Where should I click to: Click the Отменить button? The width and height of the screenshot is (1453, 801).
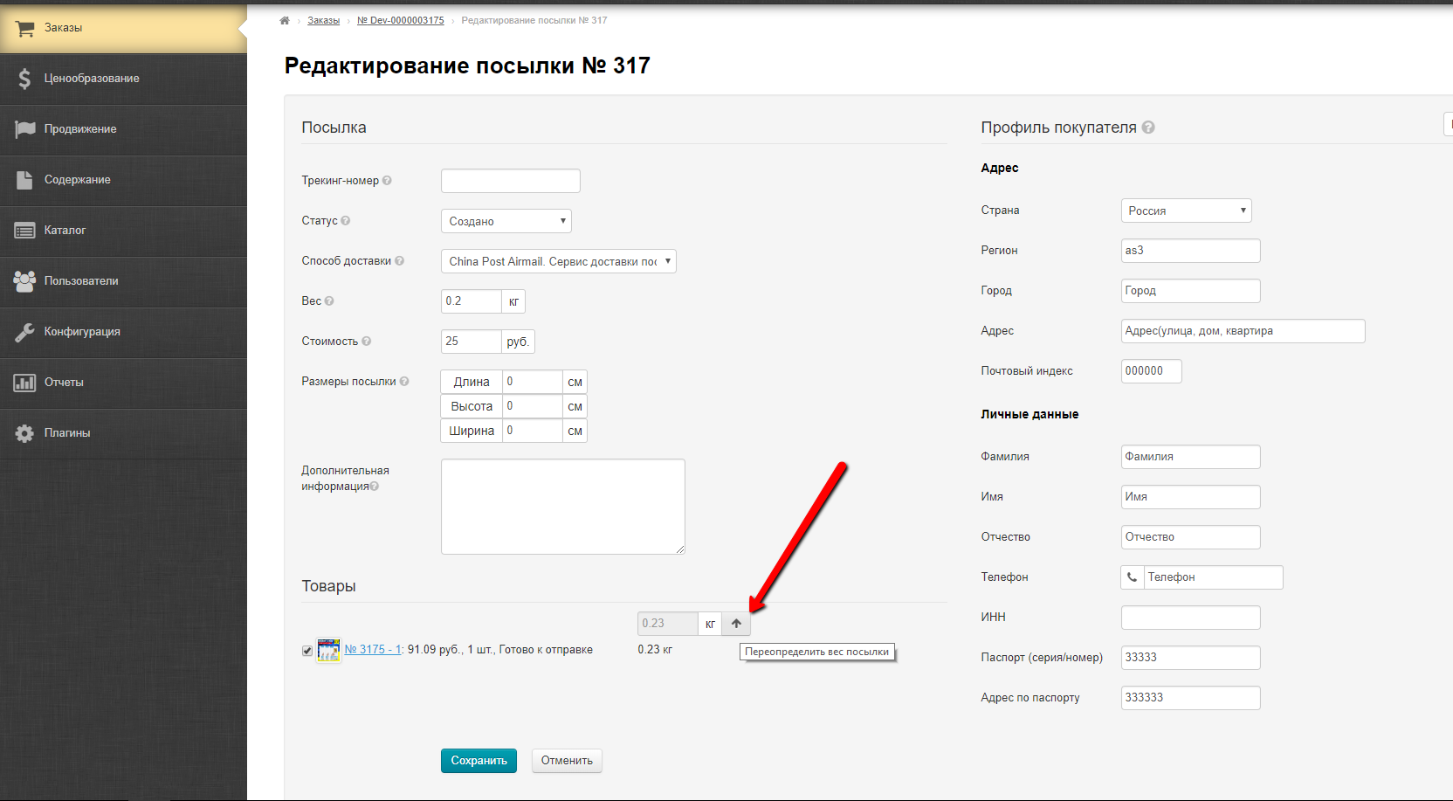click(567, 761)
